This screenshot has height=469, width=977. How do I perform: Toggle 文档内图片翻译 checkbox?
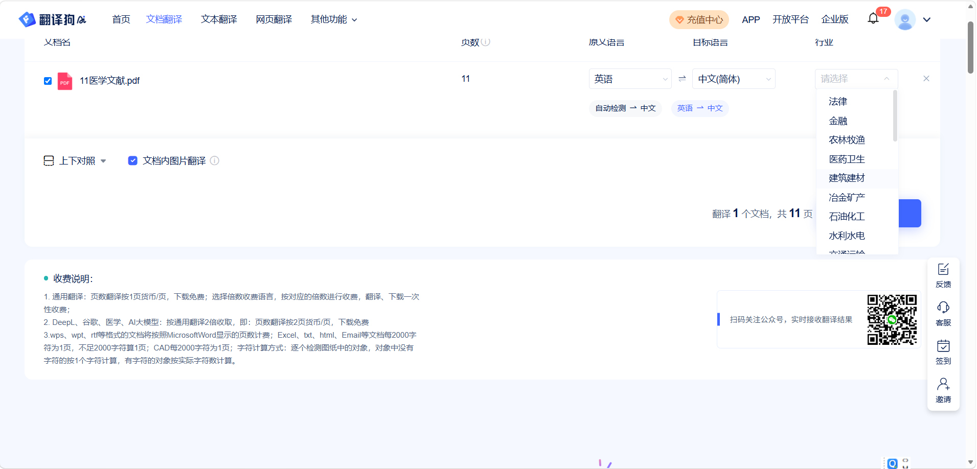point(132,160)
